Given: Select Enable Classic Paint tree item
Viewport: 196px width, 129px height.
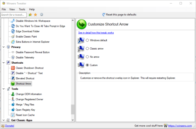Looking at the screenshot, I should pyautogui.click(x=26, y=37).
